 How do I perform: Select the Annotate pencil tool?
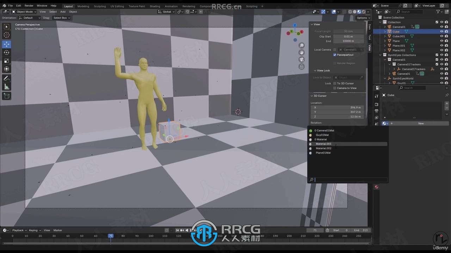tap(7, 78)
